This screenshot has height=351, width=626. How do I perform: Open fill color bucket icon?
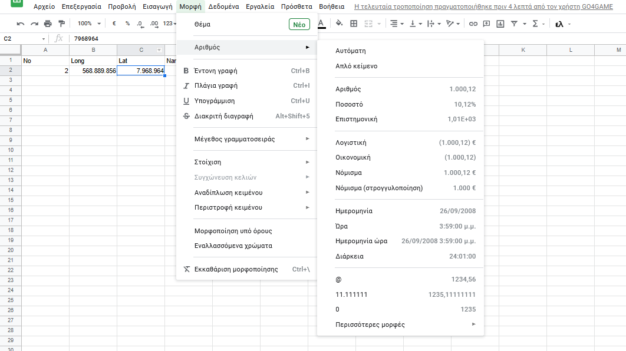click(339, 24)
